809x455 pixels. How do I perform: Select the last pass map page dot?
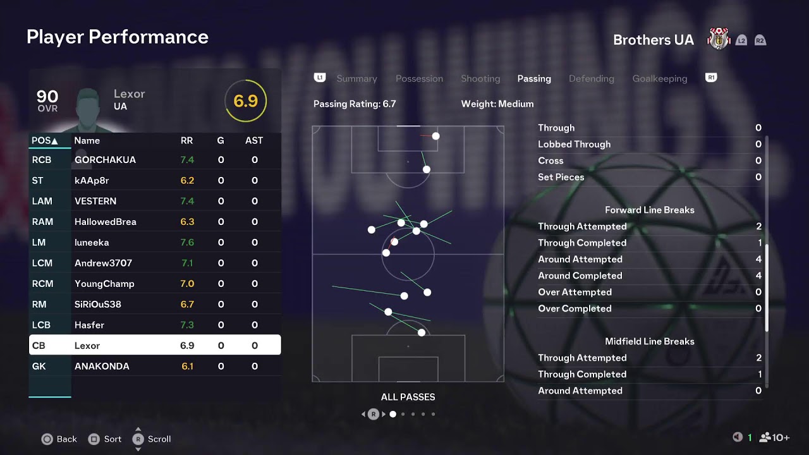pos(433,415)
